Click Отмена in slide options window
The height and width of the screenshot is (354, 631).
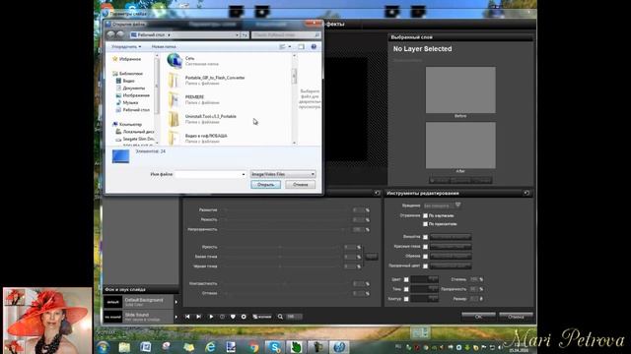pos(516,317)
